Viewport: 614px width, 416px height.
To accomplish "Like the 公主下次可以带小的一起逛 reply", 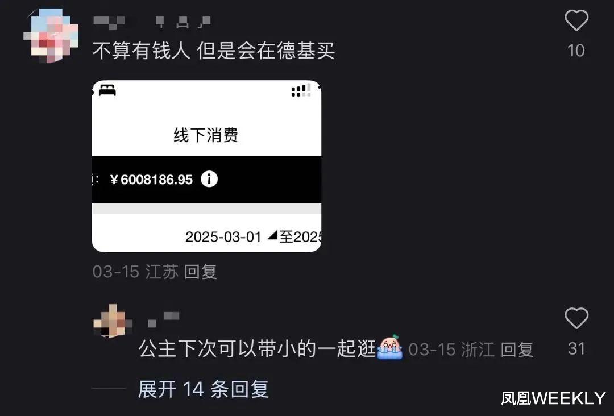I will pyautogui.click(x=576, y=318).
